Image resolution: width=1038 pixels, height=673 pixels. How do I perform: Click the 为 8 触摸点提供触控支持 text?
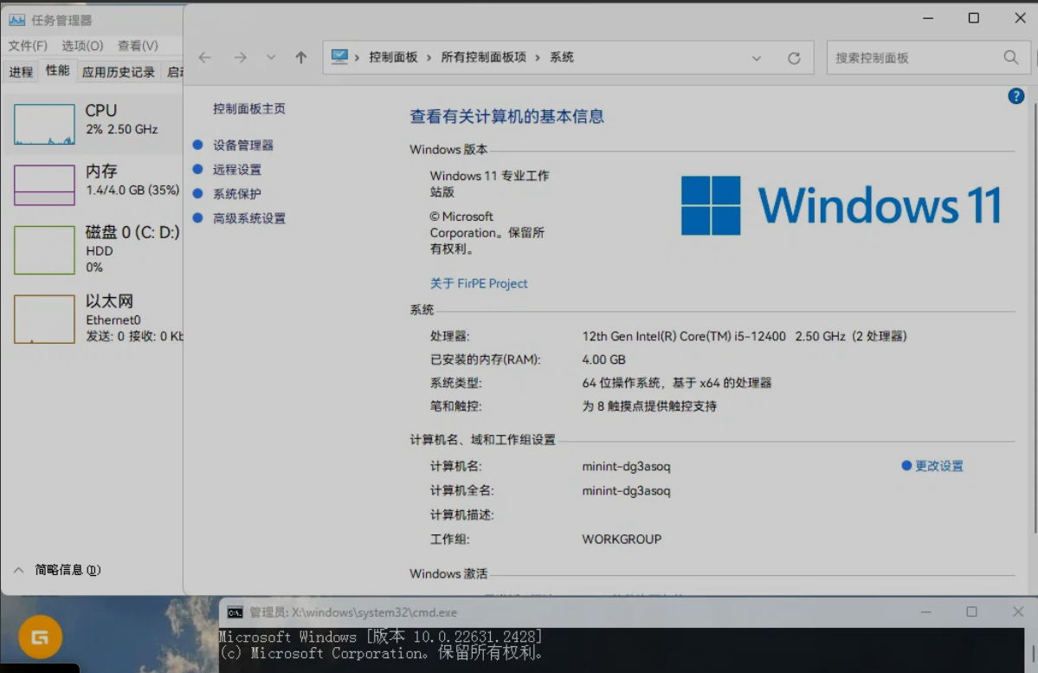649,406
